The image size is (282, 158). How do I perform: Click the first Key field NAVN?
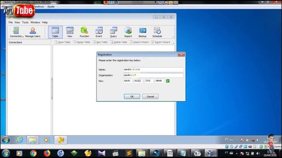pos(128,81)
